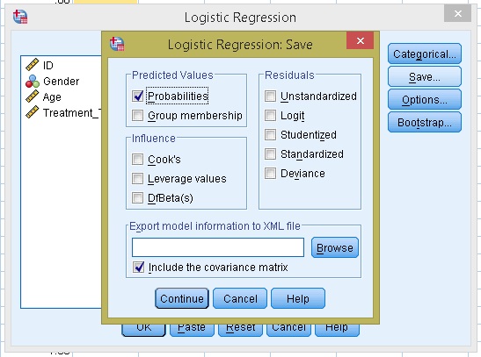Enable the Group membership checkbox
This screenshot has height=357, width=481.
(137, 115)
